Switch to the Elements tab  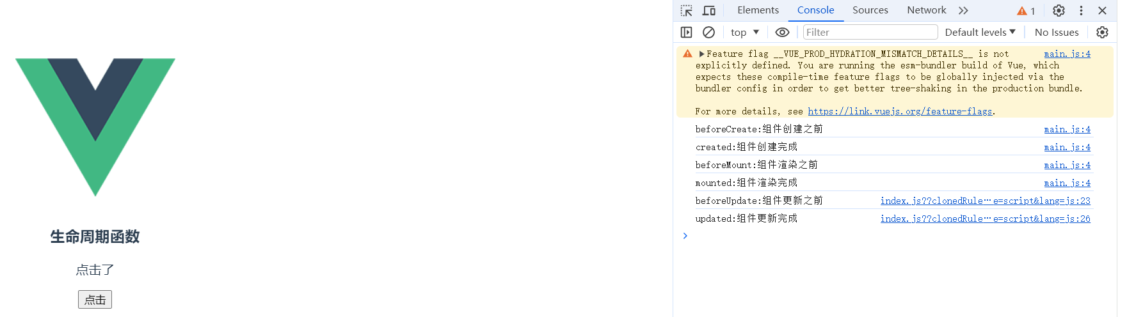pos(758,10)
